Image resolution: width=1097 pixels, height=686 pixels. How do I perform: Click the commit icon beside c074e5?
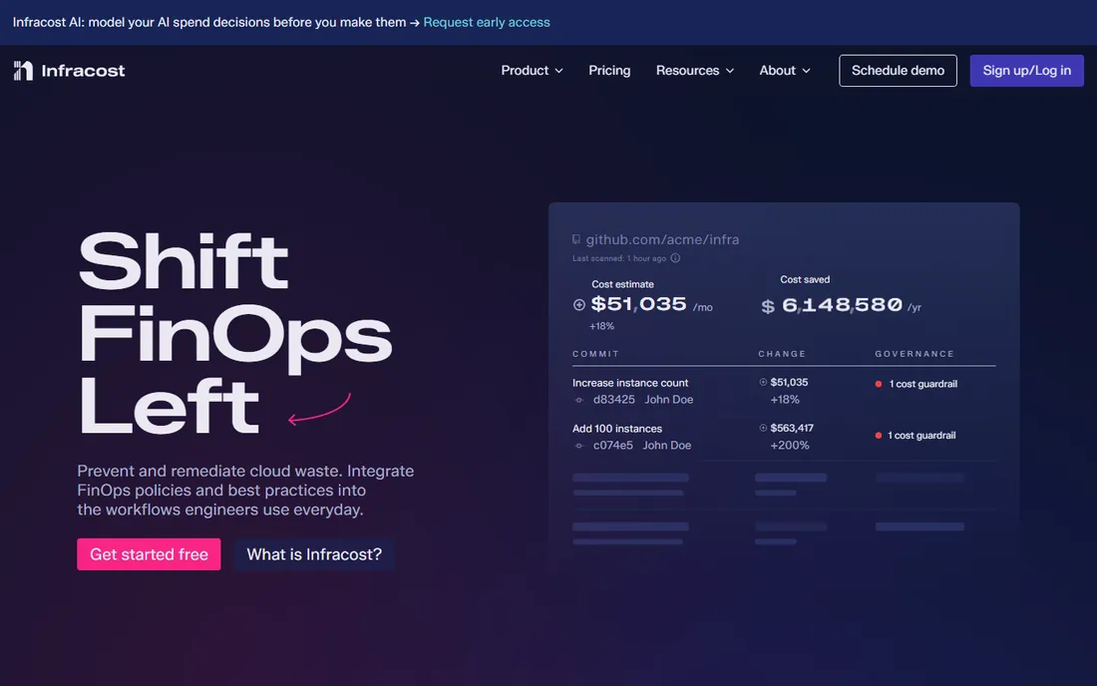click(x=578, y=446)
